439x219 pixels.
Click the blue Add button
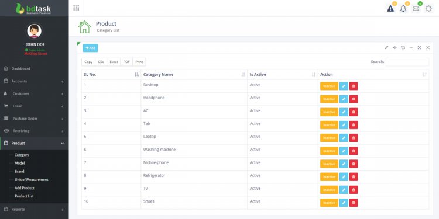pyautogui.click(x=90, y=48)
